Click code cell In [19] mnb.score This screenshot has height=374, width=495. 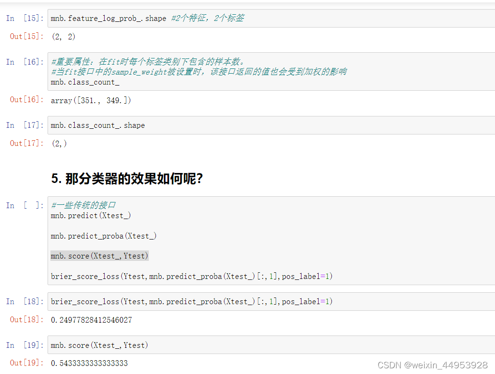[x=271, y=345]
